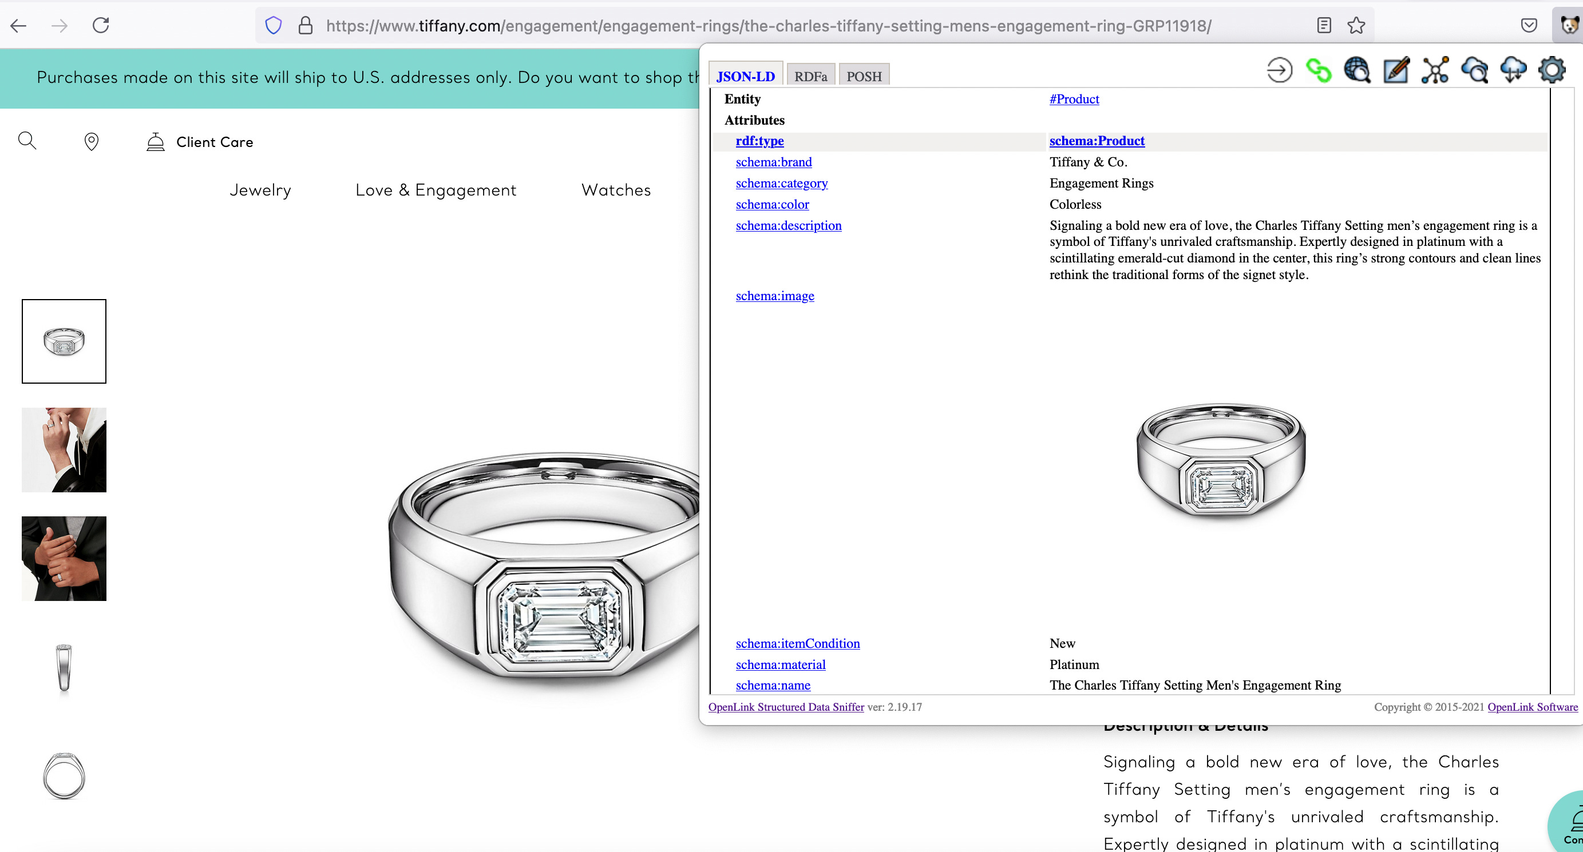Select the hand-on-chin model thumbnail
1583x852 pixels.
(x=64, y=450)
